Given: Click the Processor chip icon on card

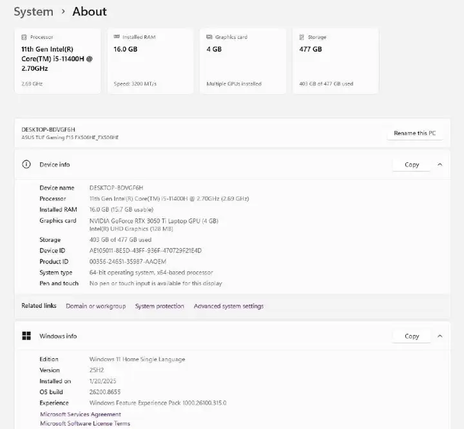Looking at the screenshot, I should click(x=24, y=37).
